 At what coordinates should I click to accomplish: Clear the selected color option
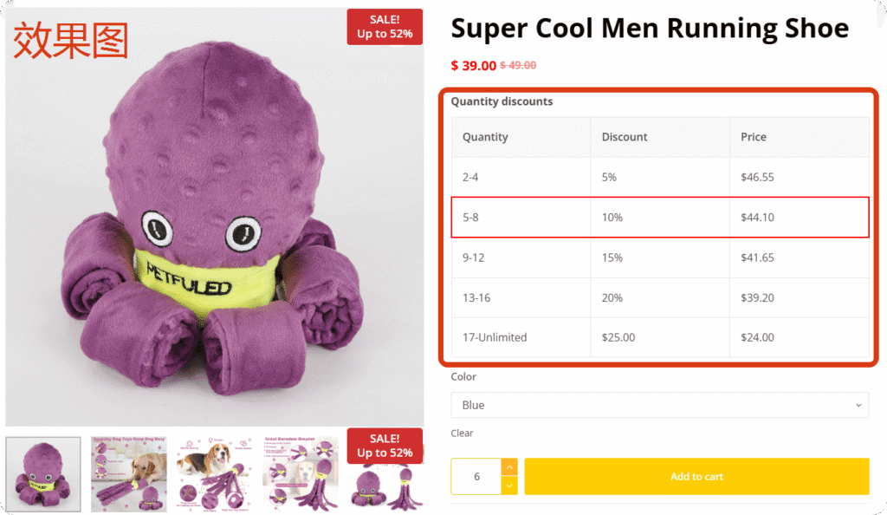click(x=462, y=433)
